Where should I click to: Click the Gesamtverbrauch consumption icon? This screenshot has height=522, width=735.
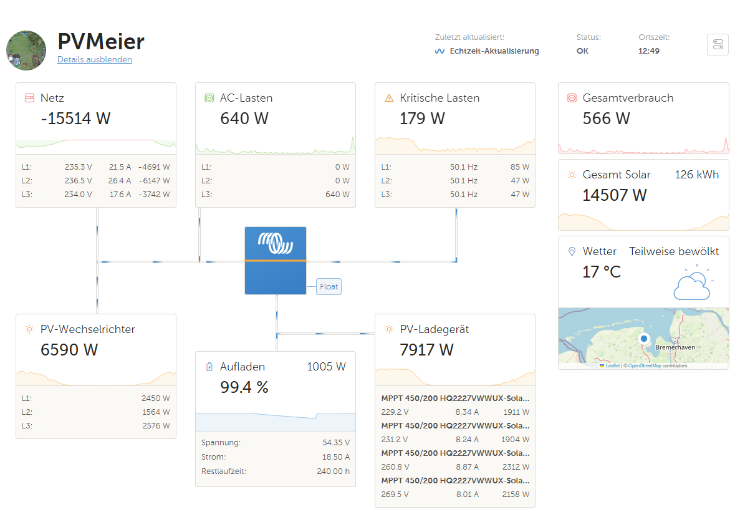pos(572,98)
